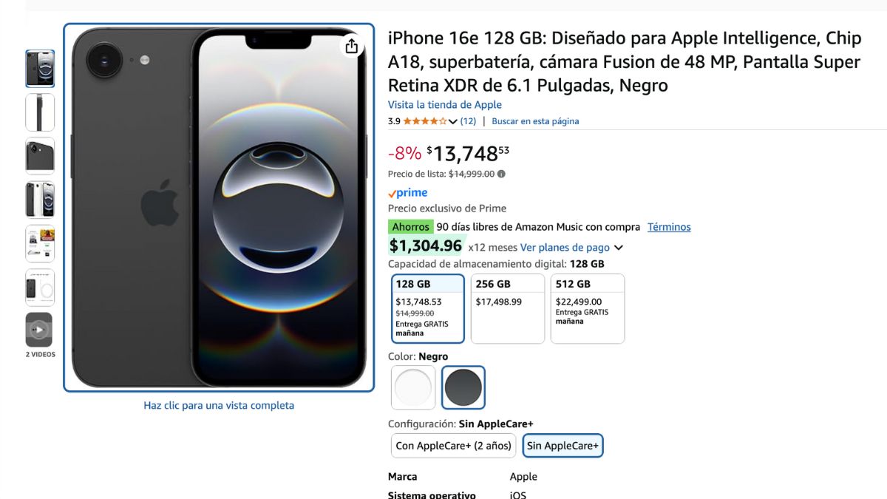The width and height of the screenshot is (887, 499).
Task: Select the 128 GB storage option
Action: (428, 309)
